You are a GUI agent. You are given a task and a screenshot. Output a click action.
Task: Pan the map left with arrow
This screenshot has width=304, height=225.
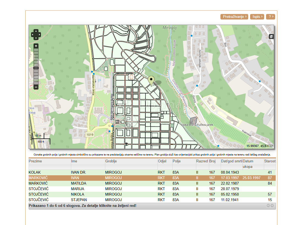(33, 35)
